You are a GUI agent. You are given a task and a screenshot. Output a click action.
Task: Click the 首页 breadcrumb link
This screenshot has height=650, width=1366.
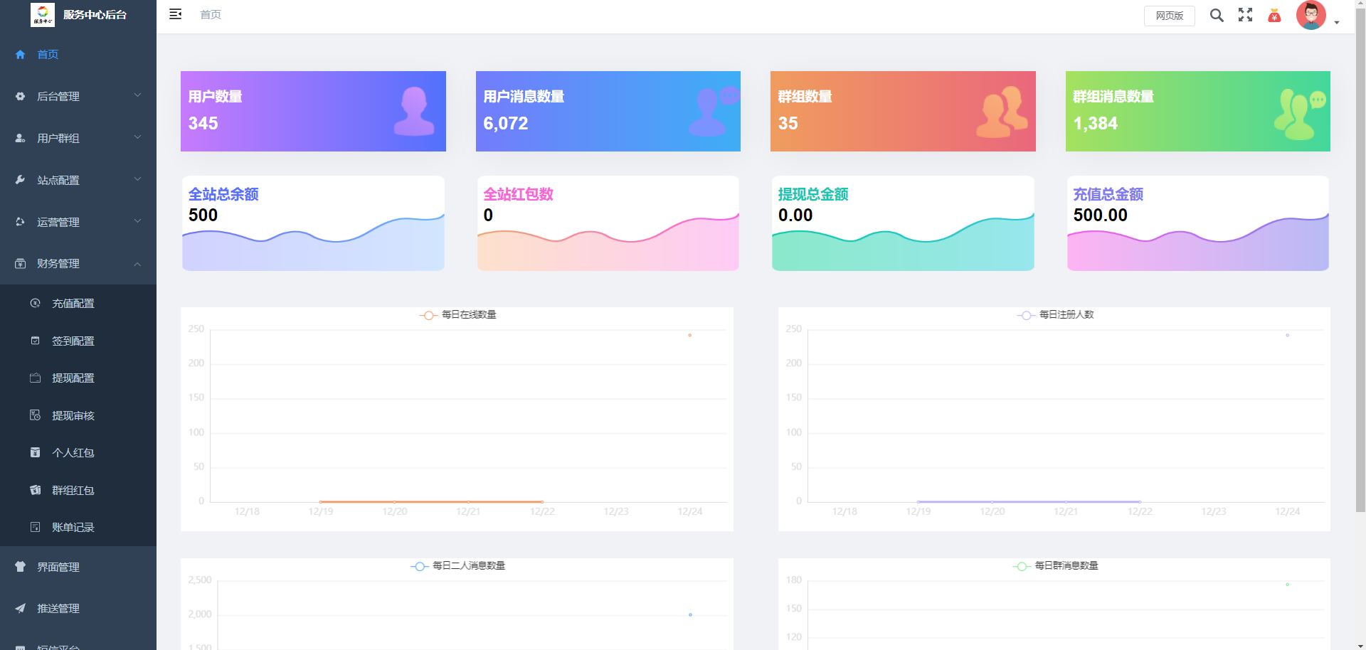point(211,15)
